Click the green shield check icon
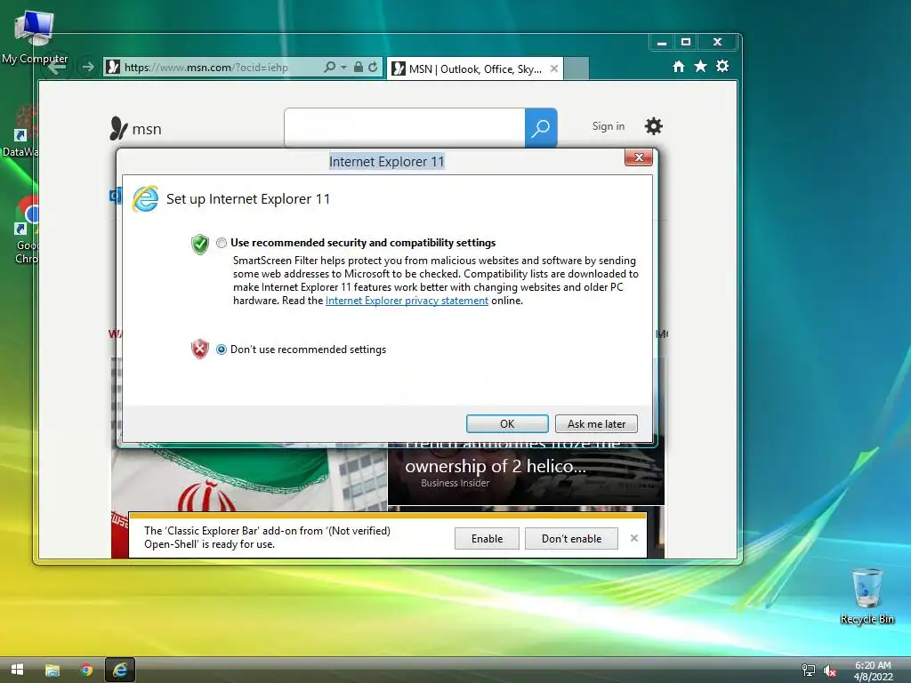Viewport: 911px width, 683px height. coord(200,244)
